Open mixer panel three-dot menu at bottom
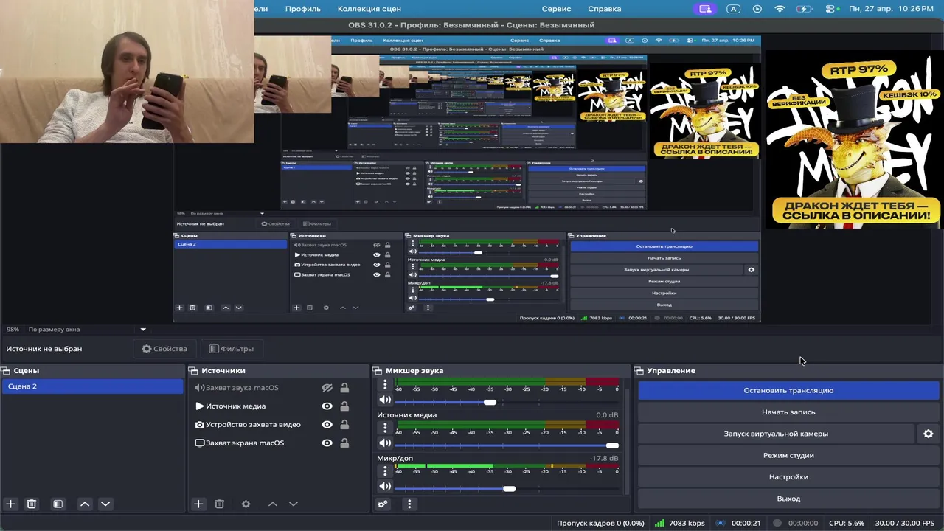This screenshot has width=944, height=531. click(x=409, y=504)
